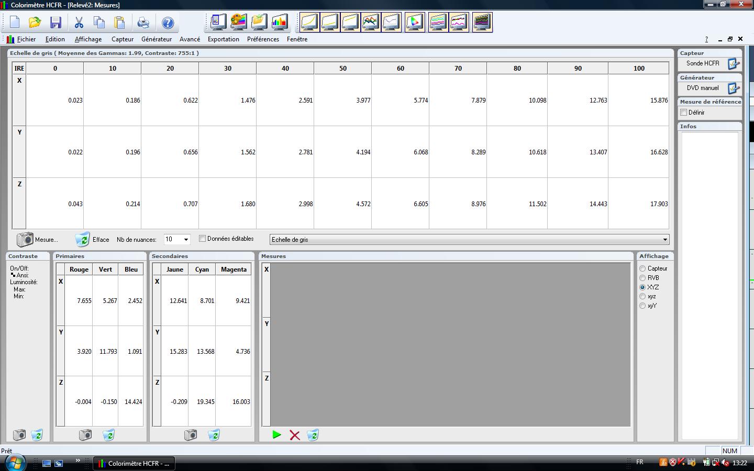Open the pink wavy lines graph icon
This screenshot has width=754, height=471.
pos(459,23)
